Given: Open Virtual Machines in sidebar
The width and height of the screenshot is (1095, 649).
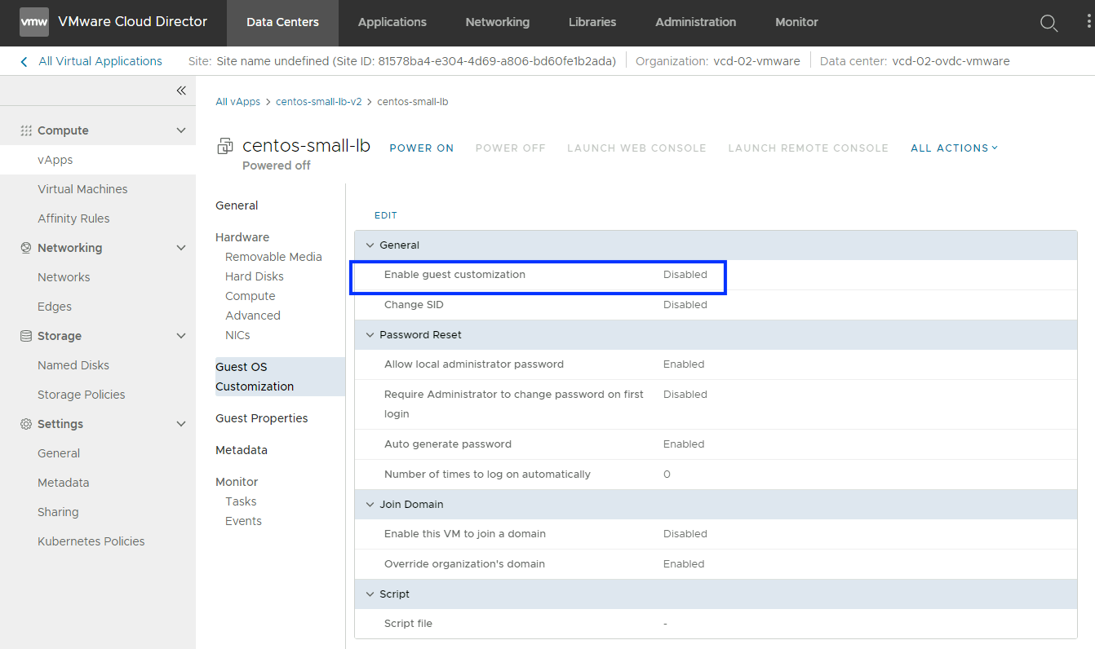Looking at the screenshot, I should click(x=82, y=189).
